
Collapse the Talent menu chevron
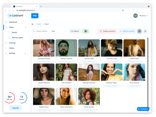coord(26,27)
